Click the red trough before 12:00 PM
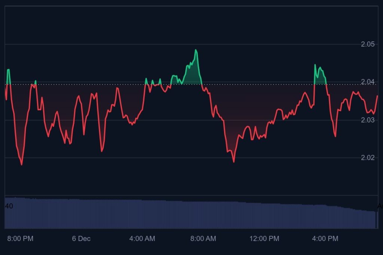The width and height of the screenshot is (383, 255). coord(234,161)
